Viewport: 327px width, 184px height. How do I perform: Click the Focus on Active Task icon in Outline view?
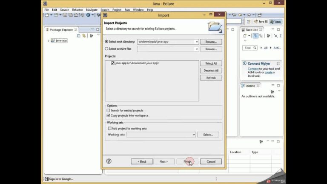tap(272, 92)
